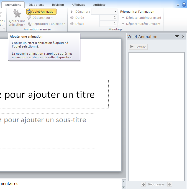187x189 pixels.
Task: Click Reproduire l'animation painter icon
Action: pyautogui.click(x=29, y=24)
